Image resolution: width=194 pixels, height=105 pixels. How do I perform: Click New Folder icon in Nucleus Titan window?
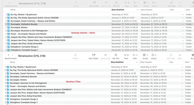[x=94, y=55]
